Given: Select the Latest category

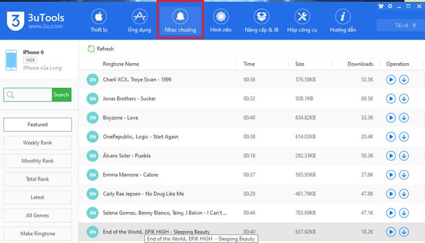Looking at the screenshot, I should coord(38,197).
